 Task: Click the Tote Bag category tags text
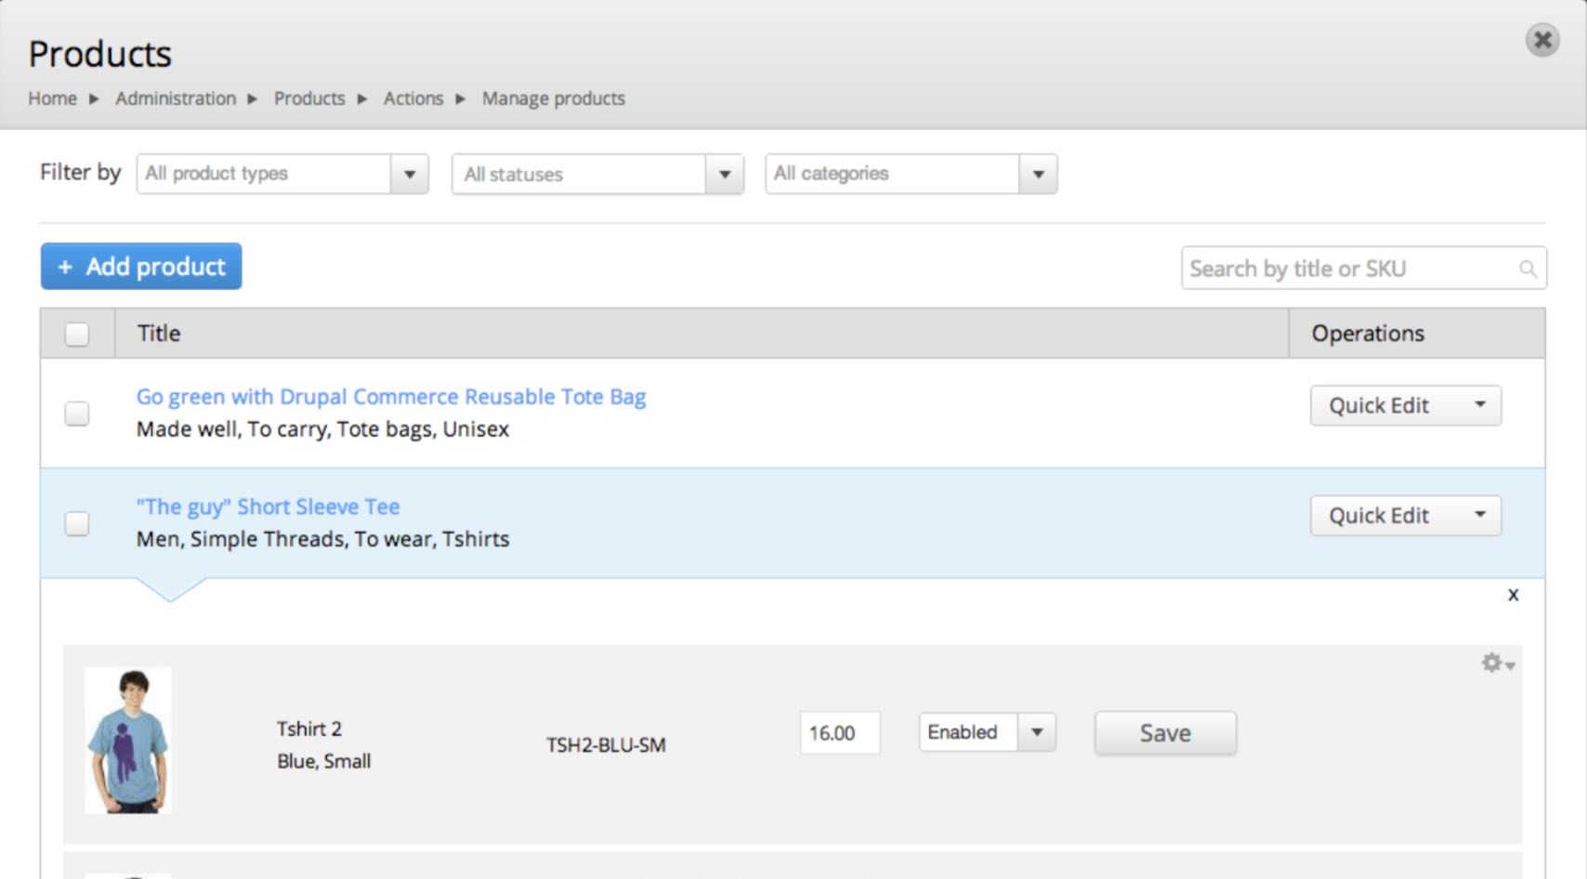[x=323, y=429]
